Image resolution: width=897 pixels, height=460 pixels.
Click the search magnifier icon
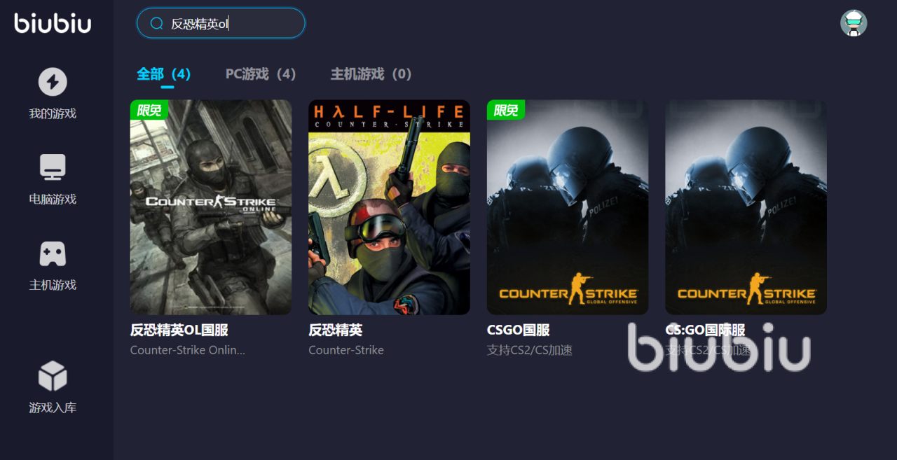(157, 23)
